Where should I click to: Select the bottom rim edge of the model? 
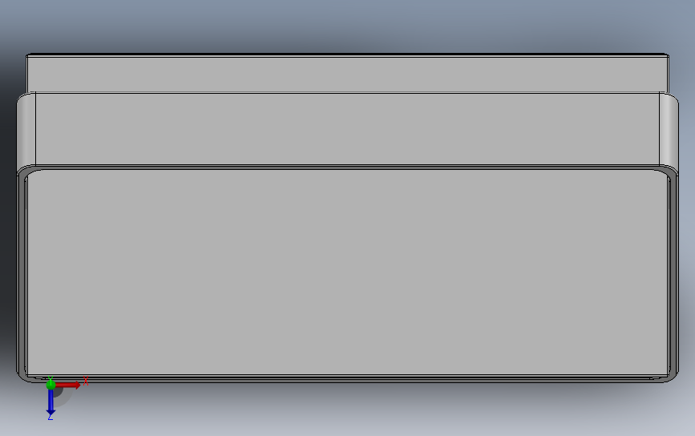(347, 379)
